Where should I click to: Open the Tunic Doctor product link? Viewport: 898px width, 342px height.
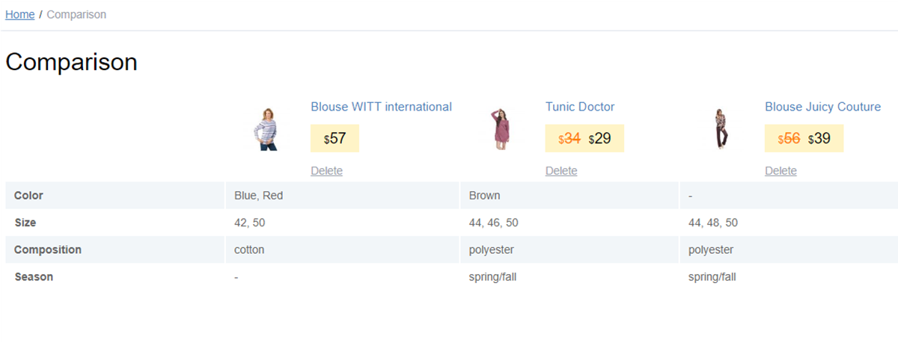(580, 107)
